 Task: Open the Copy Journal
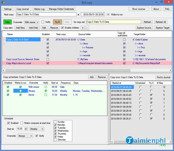coord(23,9)
